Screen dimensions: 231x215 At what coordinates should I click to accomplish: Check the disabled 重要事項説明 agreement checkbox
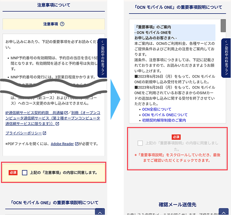(140, 143)
